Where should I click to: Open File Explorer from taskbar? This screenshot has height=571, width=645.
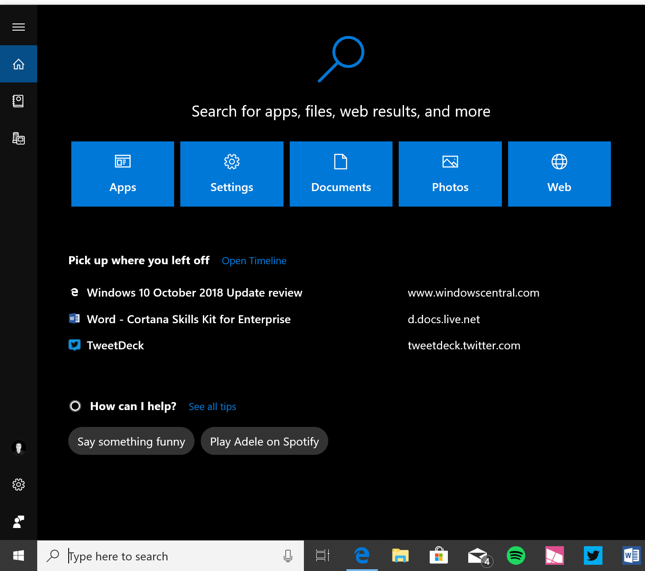[x=400, y=555]
